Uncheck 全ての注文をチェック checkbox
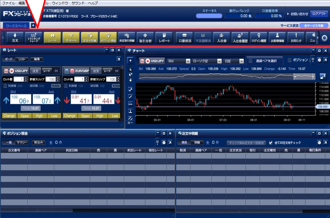Screen dimensions: 330x218 click(x=270, y=143)
